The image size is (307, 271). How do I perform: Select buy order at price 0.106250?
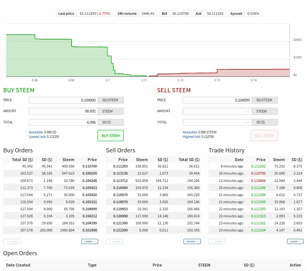(51, 173)
